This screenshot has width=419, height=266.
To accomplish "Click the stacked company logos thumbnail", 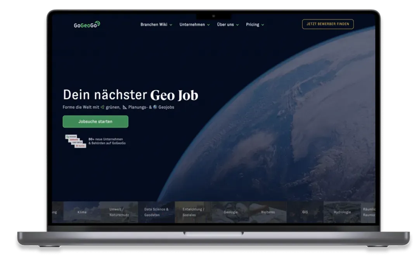I will (x=76, y=141).
